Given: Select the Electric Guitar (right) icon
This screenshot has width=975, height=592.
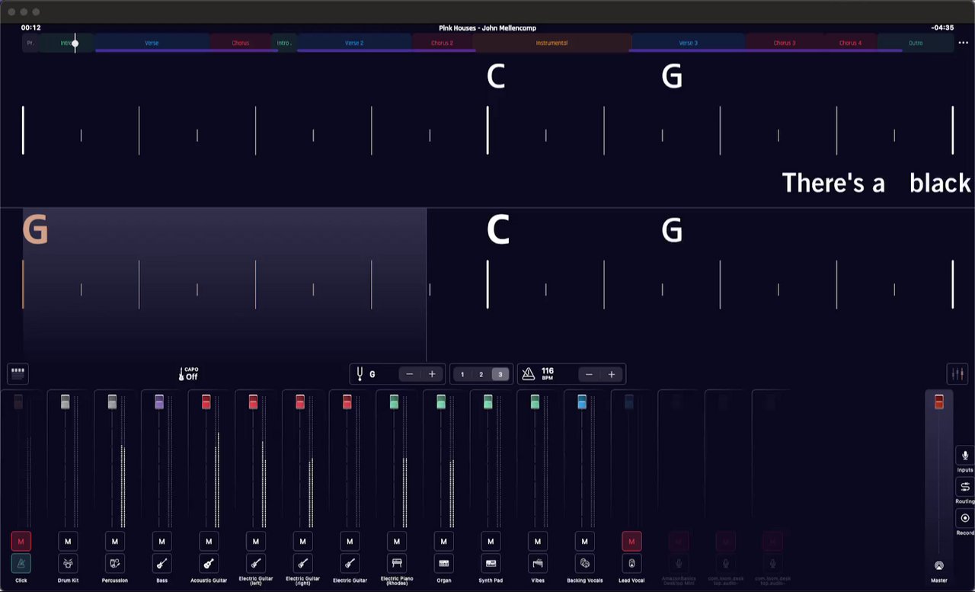Looking at the screenshot, I should tap(302, 564).
